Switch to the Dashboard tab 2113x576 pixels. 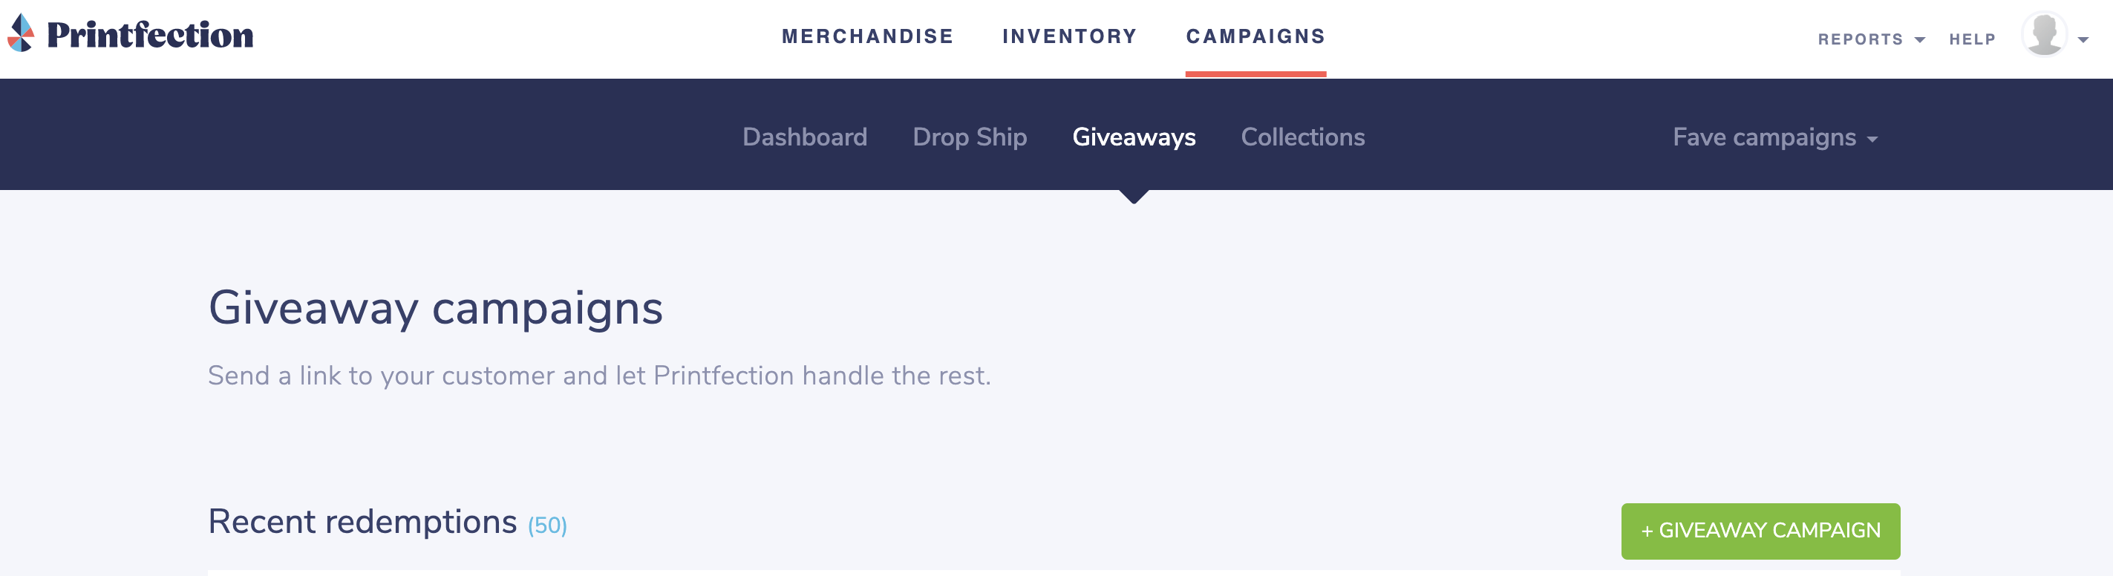804,137
